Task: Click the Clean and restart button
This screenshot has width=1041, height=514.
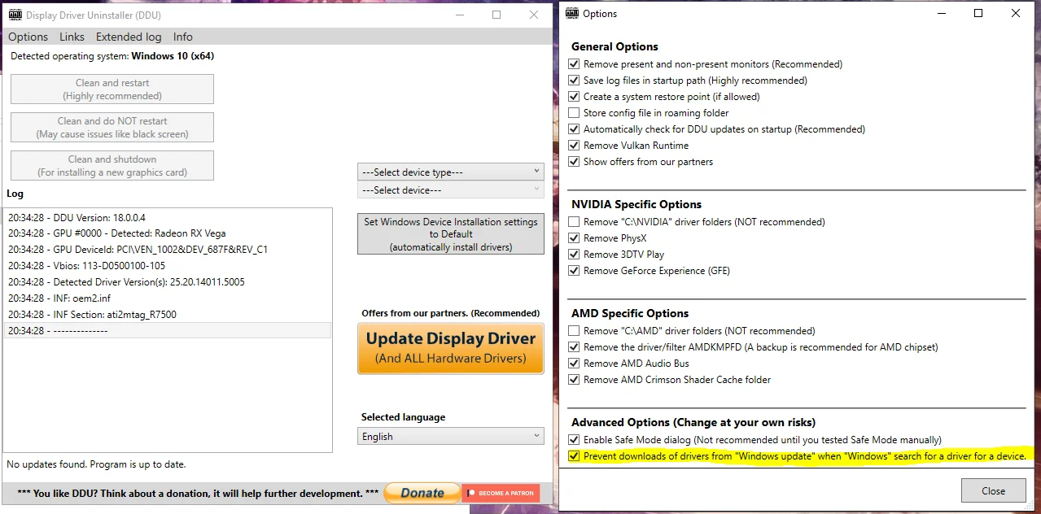Action: coord(112,89)
